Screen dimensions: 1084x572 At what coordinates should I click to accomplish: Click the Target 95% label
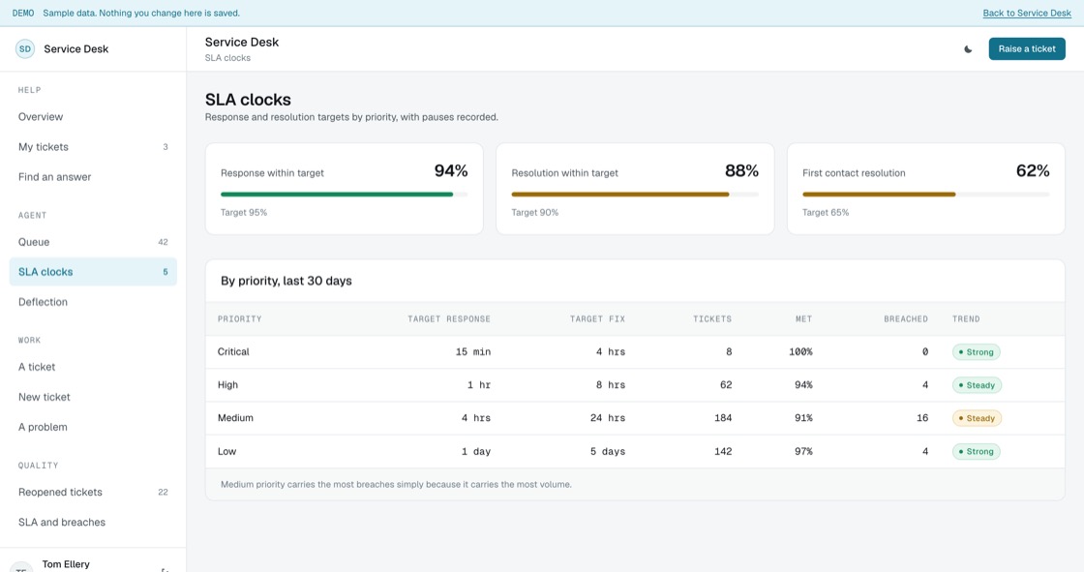(x=244, y=212)
